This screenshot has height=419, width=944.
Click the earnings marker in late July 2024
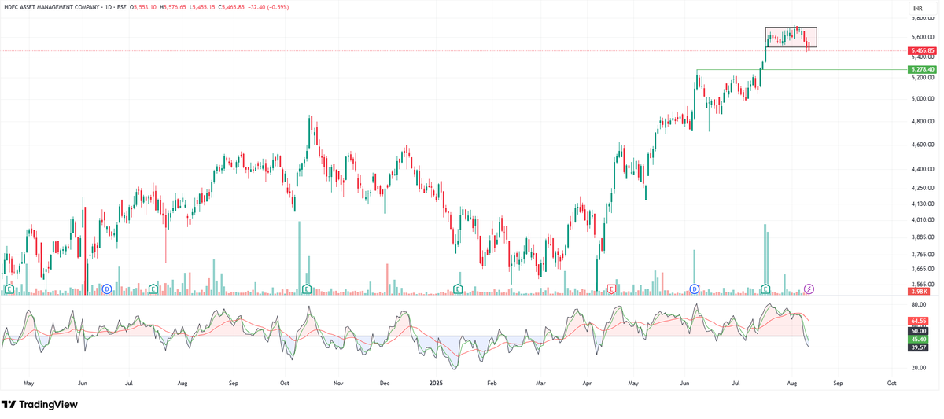pos(153,289)
